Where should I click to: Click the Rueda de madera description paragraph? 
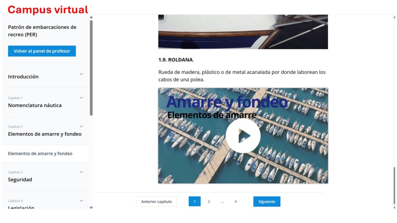[242, 76]
